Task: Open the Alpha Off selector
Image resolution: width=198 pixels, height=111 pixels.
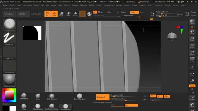Action: [10, 53]
